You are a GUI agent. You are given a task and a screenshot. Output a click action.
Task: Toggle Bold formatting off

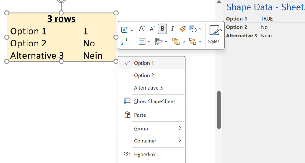[162, 29]
